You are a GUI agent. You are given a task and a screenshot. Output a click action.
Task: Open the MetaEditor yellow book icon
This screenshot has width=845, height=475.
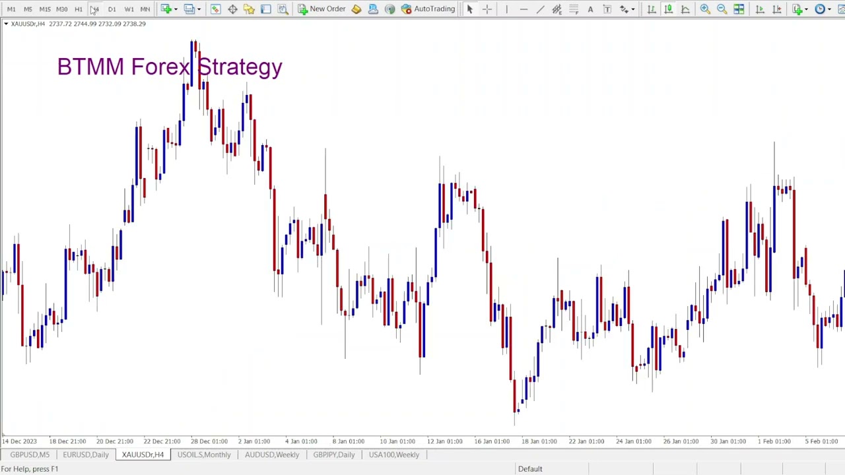click(356, 9)
